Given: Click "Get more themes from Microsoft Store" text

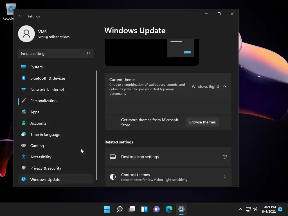Looking at the screenshot, I should [x=150, y=122].
